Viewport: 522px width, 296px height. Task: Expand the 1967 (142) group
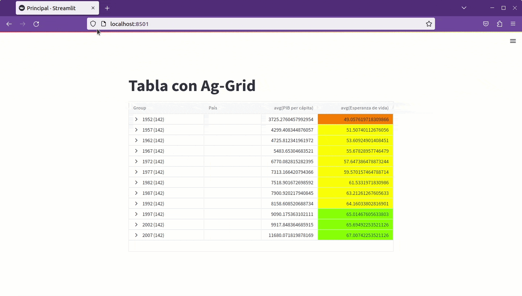click(136, 151)
